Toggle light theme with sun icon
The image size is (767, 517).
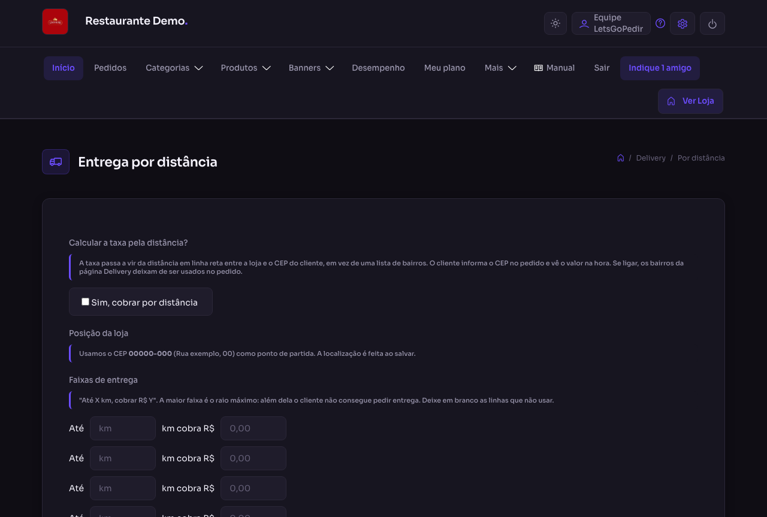[555, 23]
